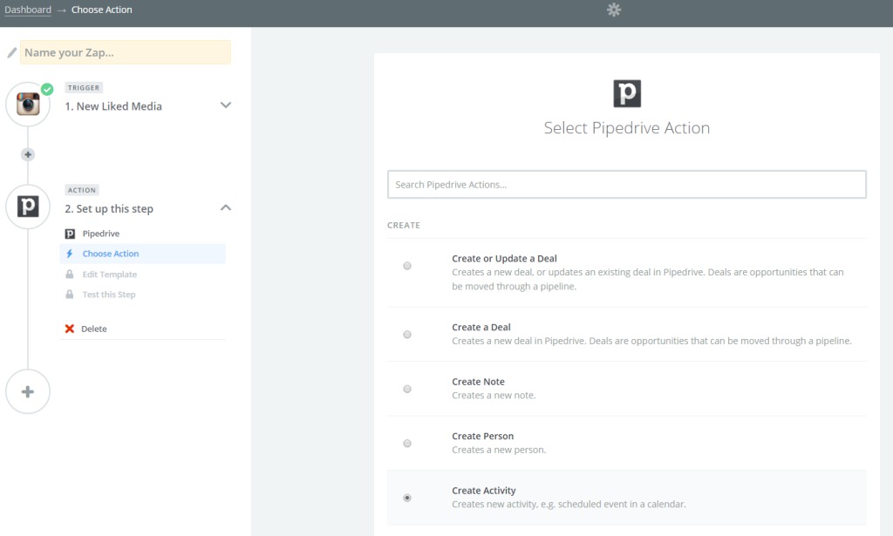Click the small plus between steps
This screenshot has width=893, height=536.
pos(28,154)
